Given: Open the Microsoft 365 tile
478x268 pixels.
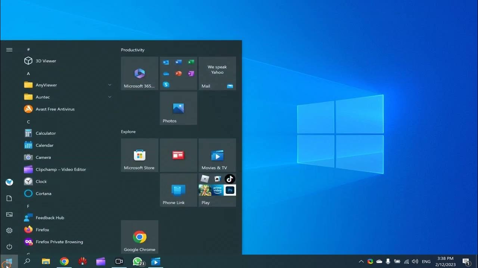Looking at the screenshot, I should point(140,73).
